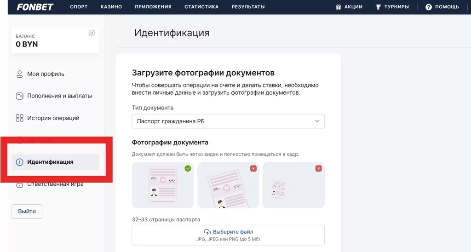The width and height of the screenshot is (471, 252).
Task: Click the FONBET logo
Action: [35, 6]
